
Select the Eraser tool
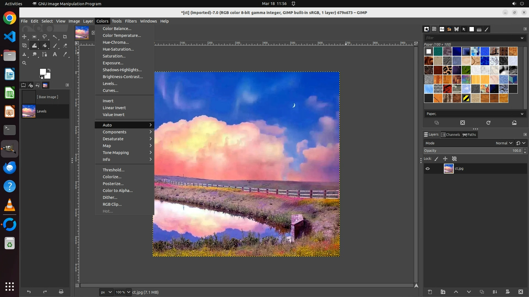pyautogui.click(x=65, y=46)
